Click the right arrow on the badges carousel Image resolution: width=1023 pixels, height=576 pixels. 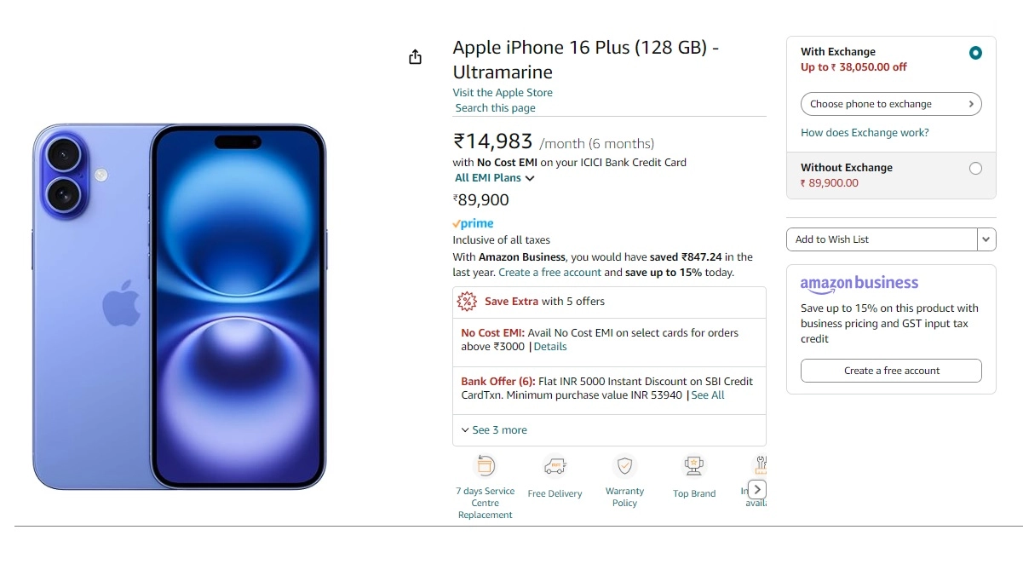[x=756, y=489]
